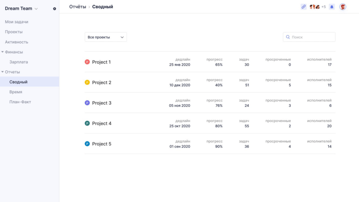This screenshot has width=359, height=202.
Task: Open the Все проекты dropdown
Action: pyautogui.click(x=106, y=37)
